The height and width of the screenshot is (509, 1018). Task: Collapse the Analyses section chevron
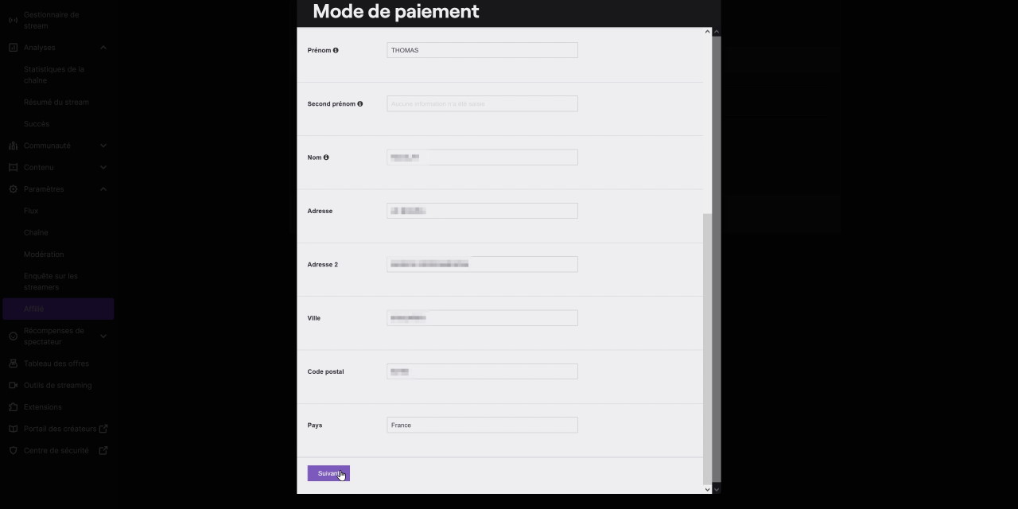pyautogui.click(x=103, y=48)
